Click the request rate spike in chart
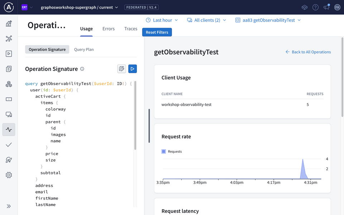Screen dimensions: 344x215 303,169
